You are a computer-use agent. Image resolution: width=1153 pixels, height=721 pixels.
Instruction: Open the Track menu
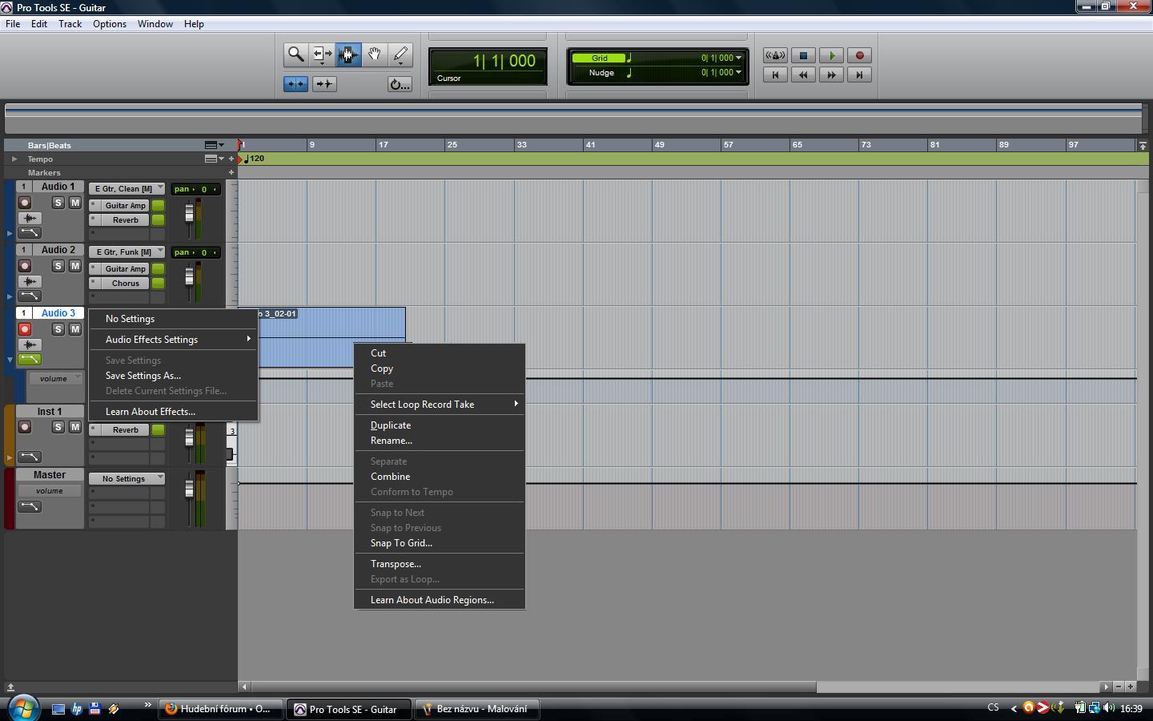click(x=70, y=24)
